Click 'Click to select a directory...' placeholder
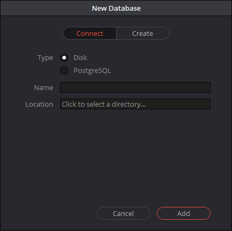The width and height of the screenshot is (232, 231). coord(104,105)
